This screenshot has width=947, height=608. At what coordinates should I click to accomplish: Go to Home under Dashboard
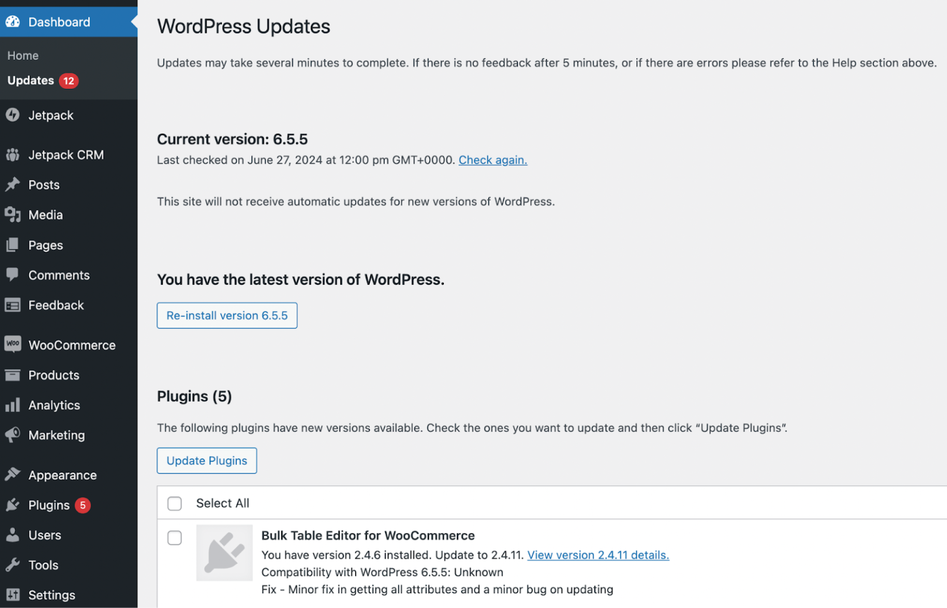23,55
